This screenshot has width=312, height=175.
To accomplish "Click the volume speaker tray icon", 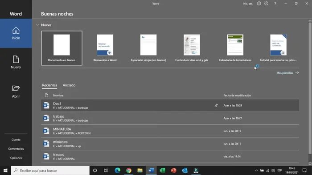I will pos(273,171).
